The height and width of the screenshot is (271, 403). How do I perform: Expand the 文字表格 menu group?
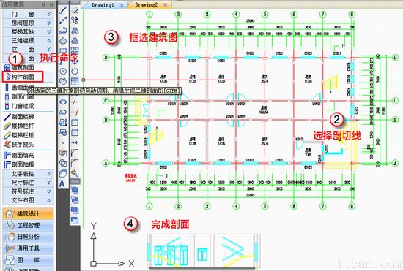(28, 174)
